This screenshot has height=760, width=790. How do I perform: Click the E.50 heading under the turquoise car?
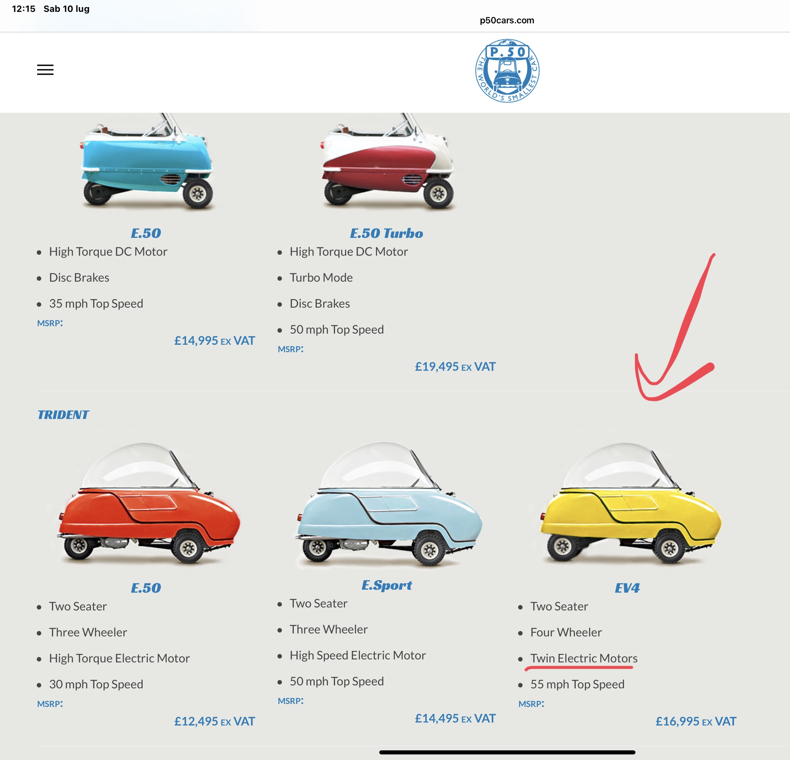[x=146, y=233]
